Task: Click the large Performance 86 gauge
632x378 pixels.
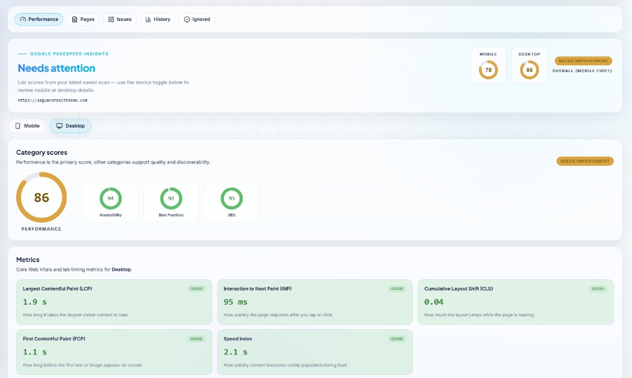Action: coord(41,197)
